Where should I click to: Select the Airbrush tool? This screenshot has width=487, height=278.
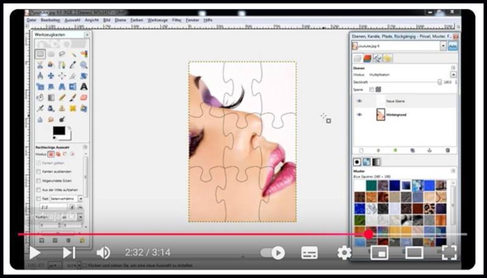pos(40,109)
